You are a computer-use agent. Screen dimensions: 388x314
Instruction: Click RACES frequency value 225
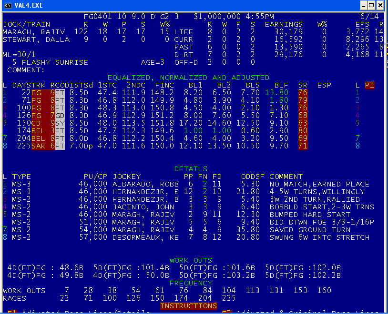point(229,298)
